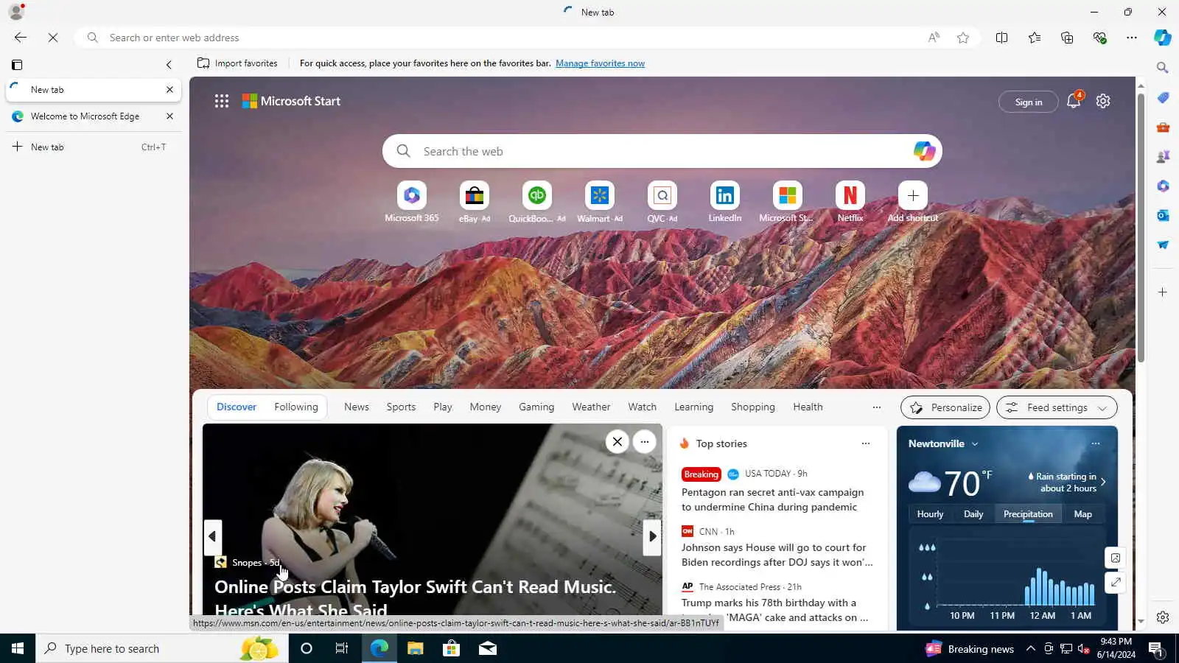Collapse the vertical tabs pane
The image size is (1179, 663).
click(x=169, y=65)
